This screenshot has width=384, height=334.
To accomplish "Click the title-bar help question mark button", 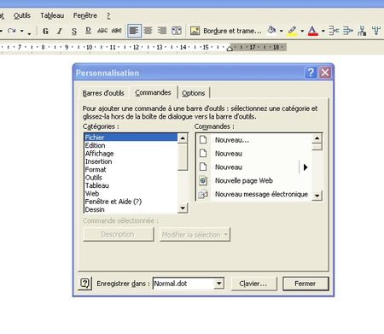I will pos(311,73).
